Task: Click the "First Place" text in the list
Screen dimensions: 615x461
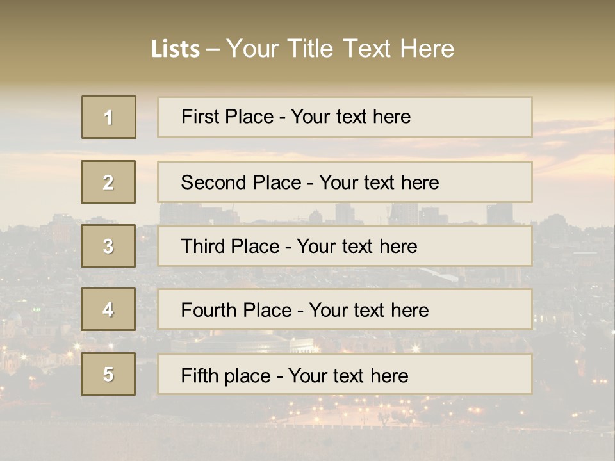Action: pos(228,117)
